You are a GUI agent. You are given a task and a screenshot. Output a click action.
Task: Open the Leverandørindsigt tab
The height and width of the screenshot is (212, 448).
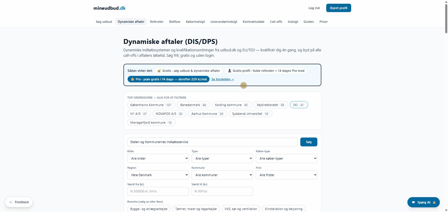click(224, 22)
